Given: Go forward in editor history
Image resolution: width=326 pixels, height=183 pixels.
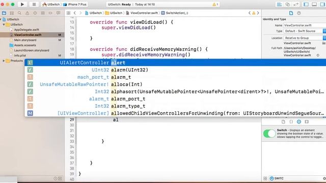Looking at the screenshot, I should (80, 13).
